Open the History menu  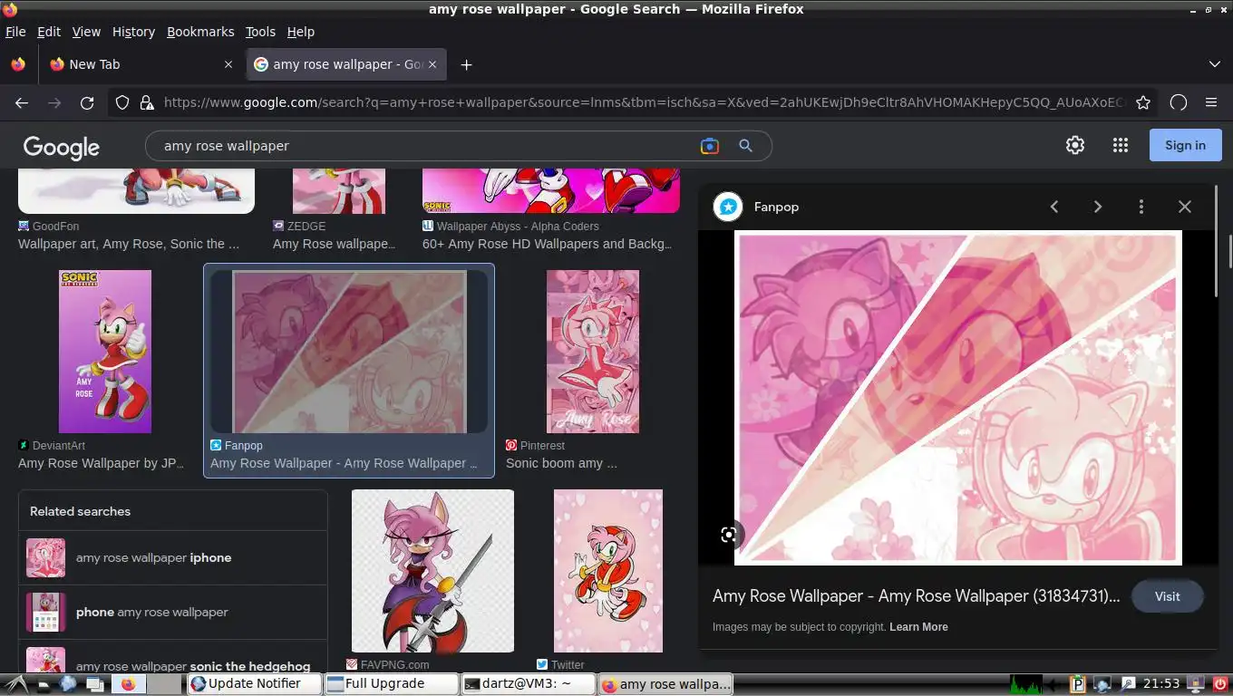pos(133,32)
